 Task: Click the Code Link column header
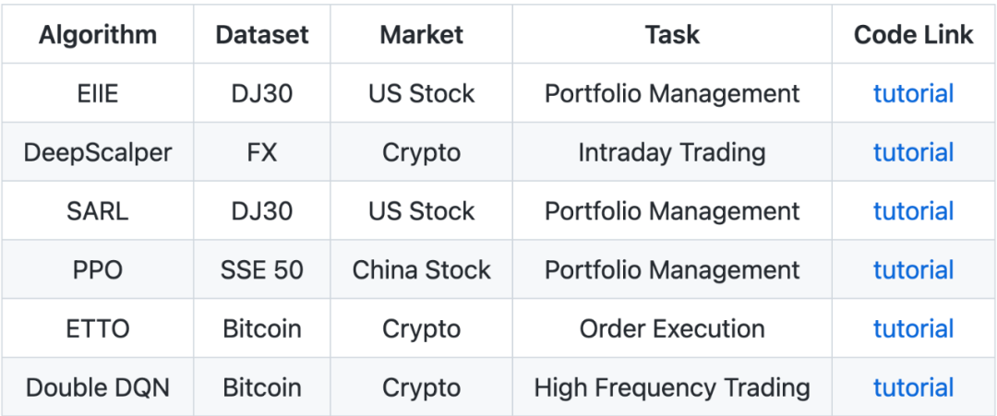pyautogui.click(x=913, y=35)
